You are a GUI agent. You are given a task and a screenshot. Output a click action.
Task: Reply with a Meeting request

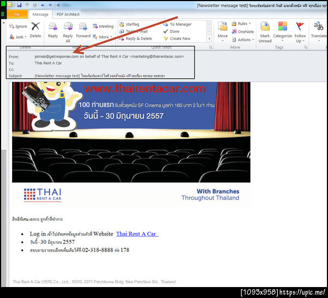click(x=103, y=26)
